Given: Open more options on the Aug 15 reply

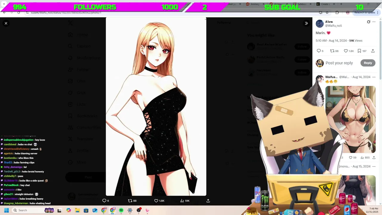Looking at the screenshot, I should coord(374,166).
